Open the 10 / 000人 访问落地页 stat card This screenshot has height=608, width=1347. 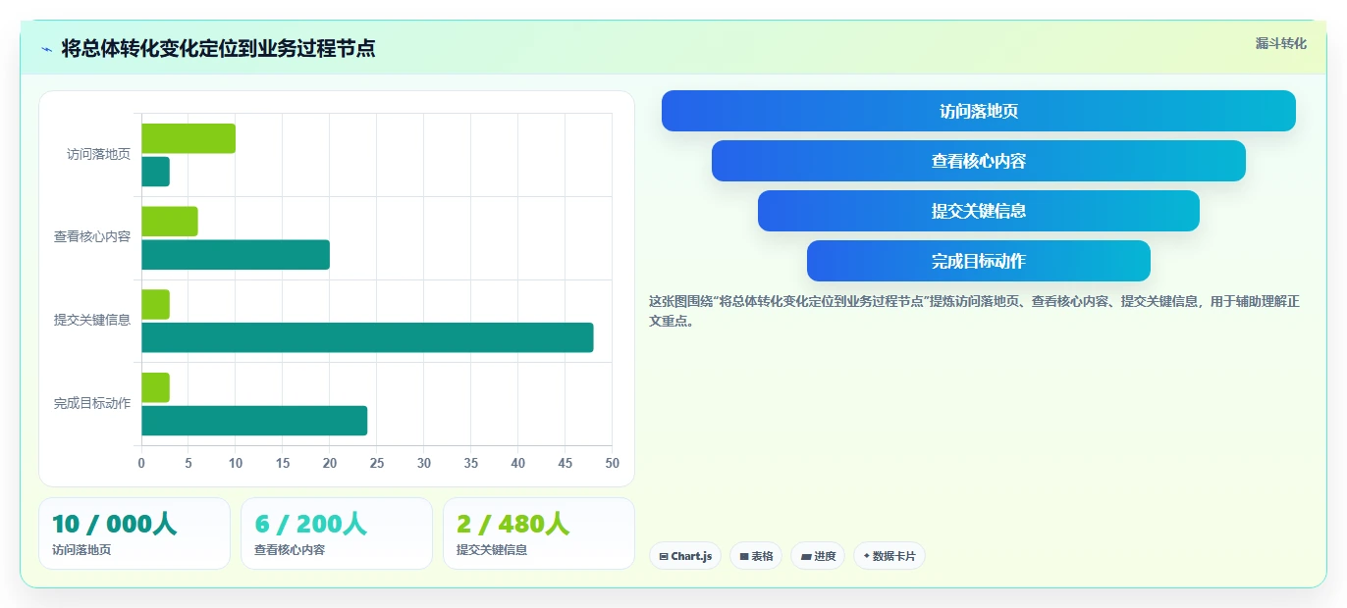tap(135, 533)
